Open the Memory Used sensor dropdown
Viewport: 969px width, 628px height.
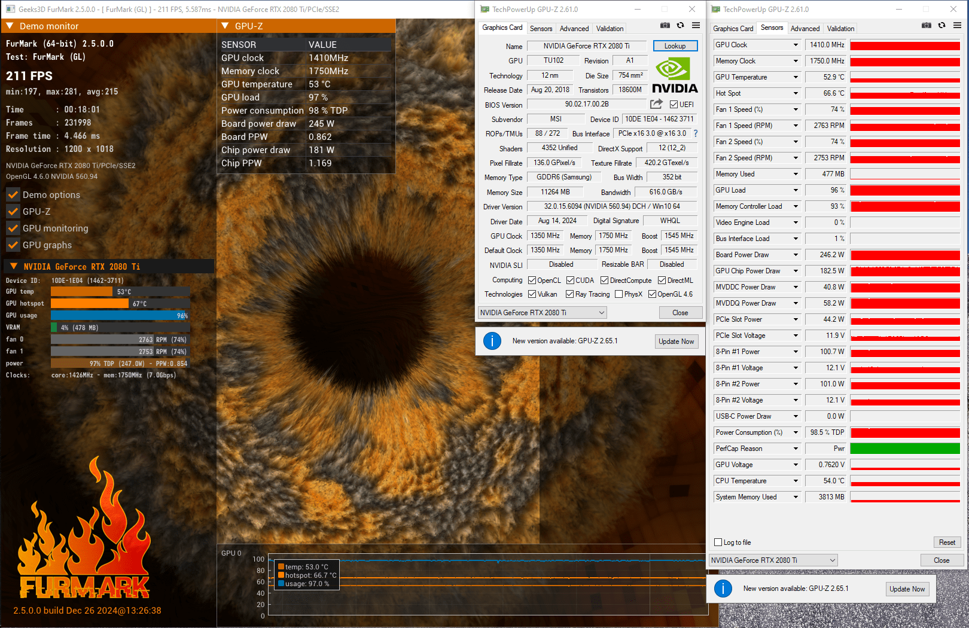(796, 174)
